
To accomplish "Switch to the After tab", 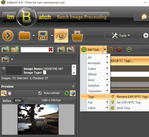I will (x=18, y=101).
